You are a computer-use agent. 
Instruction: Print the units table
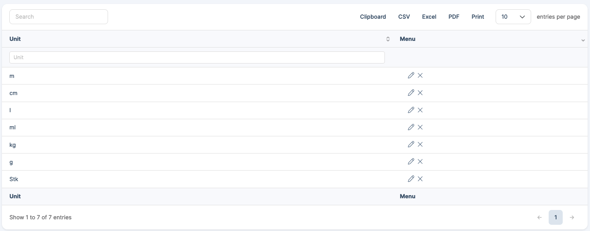pos(478,17)
